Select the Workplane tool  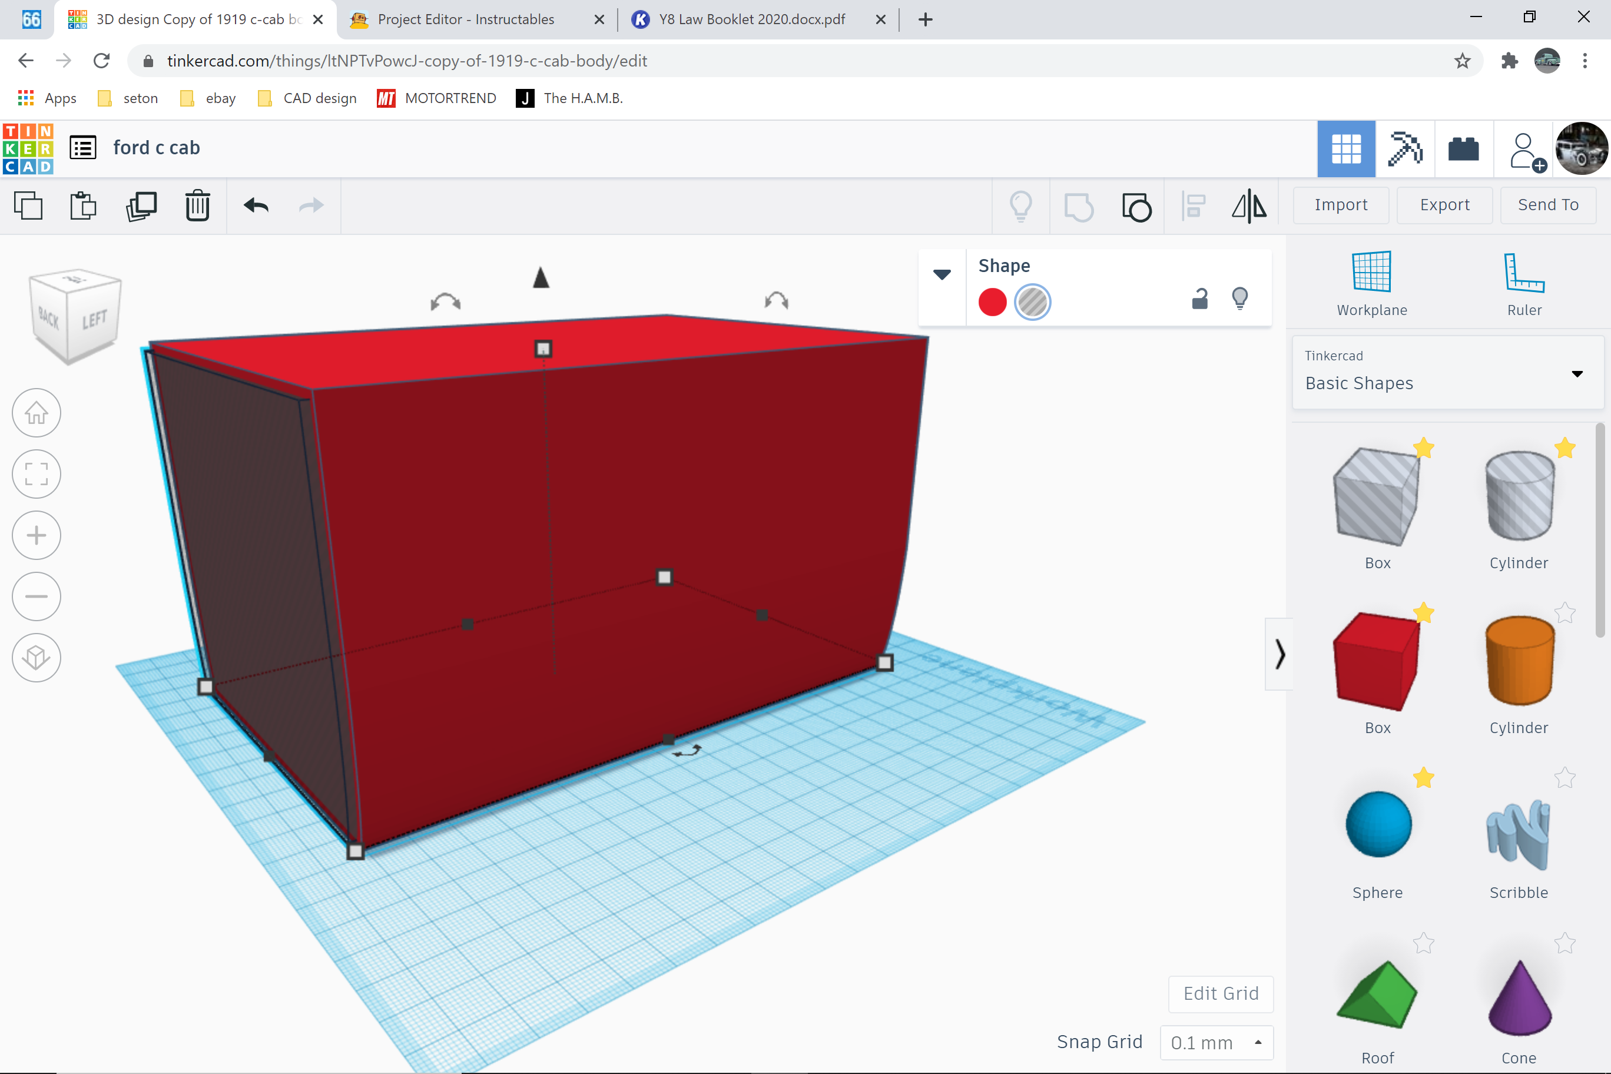click(1371, 283)
